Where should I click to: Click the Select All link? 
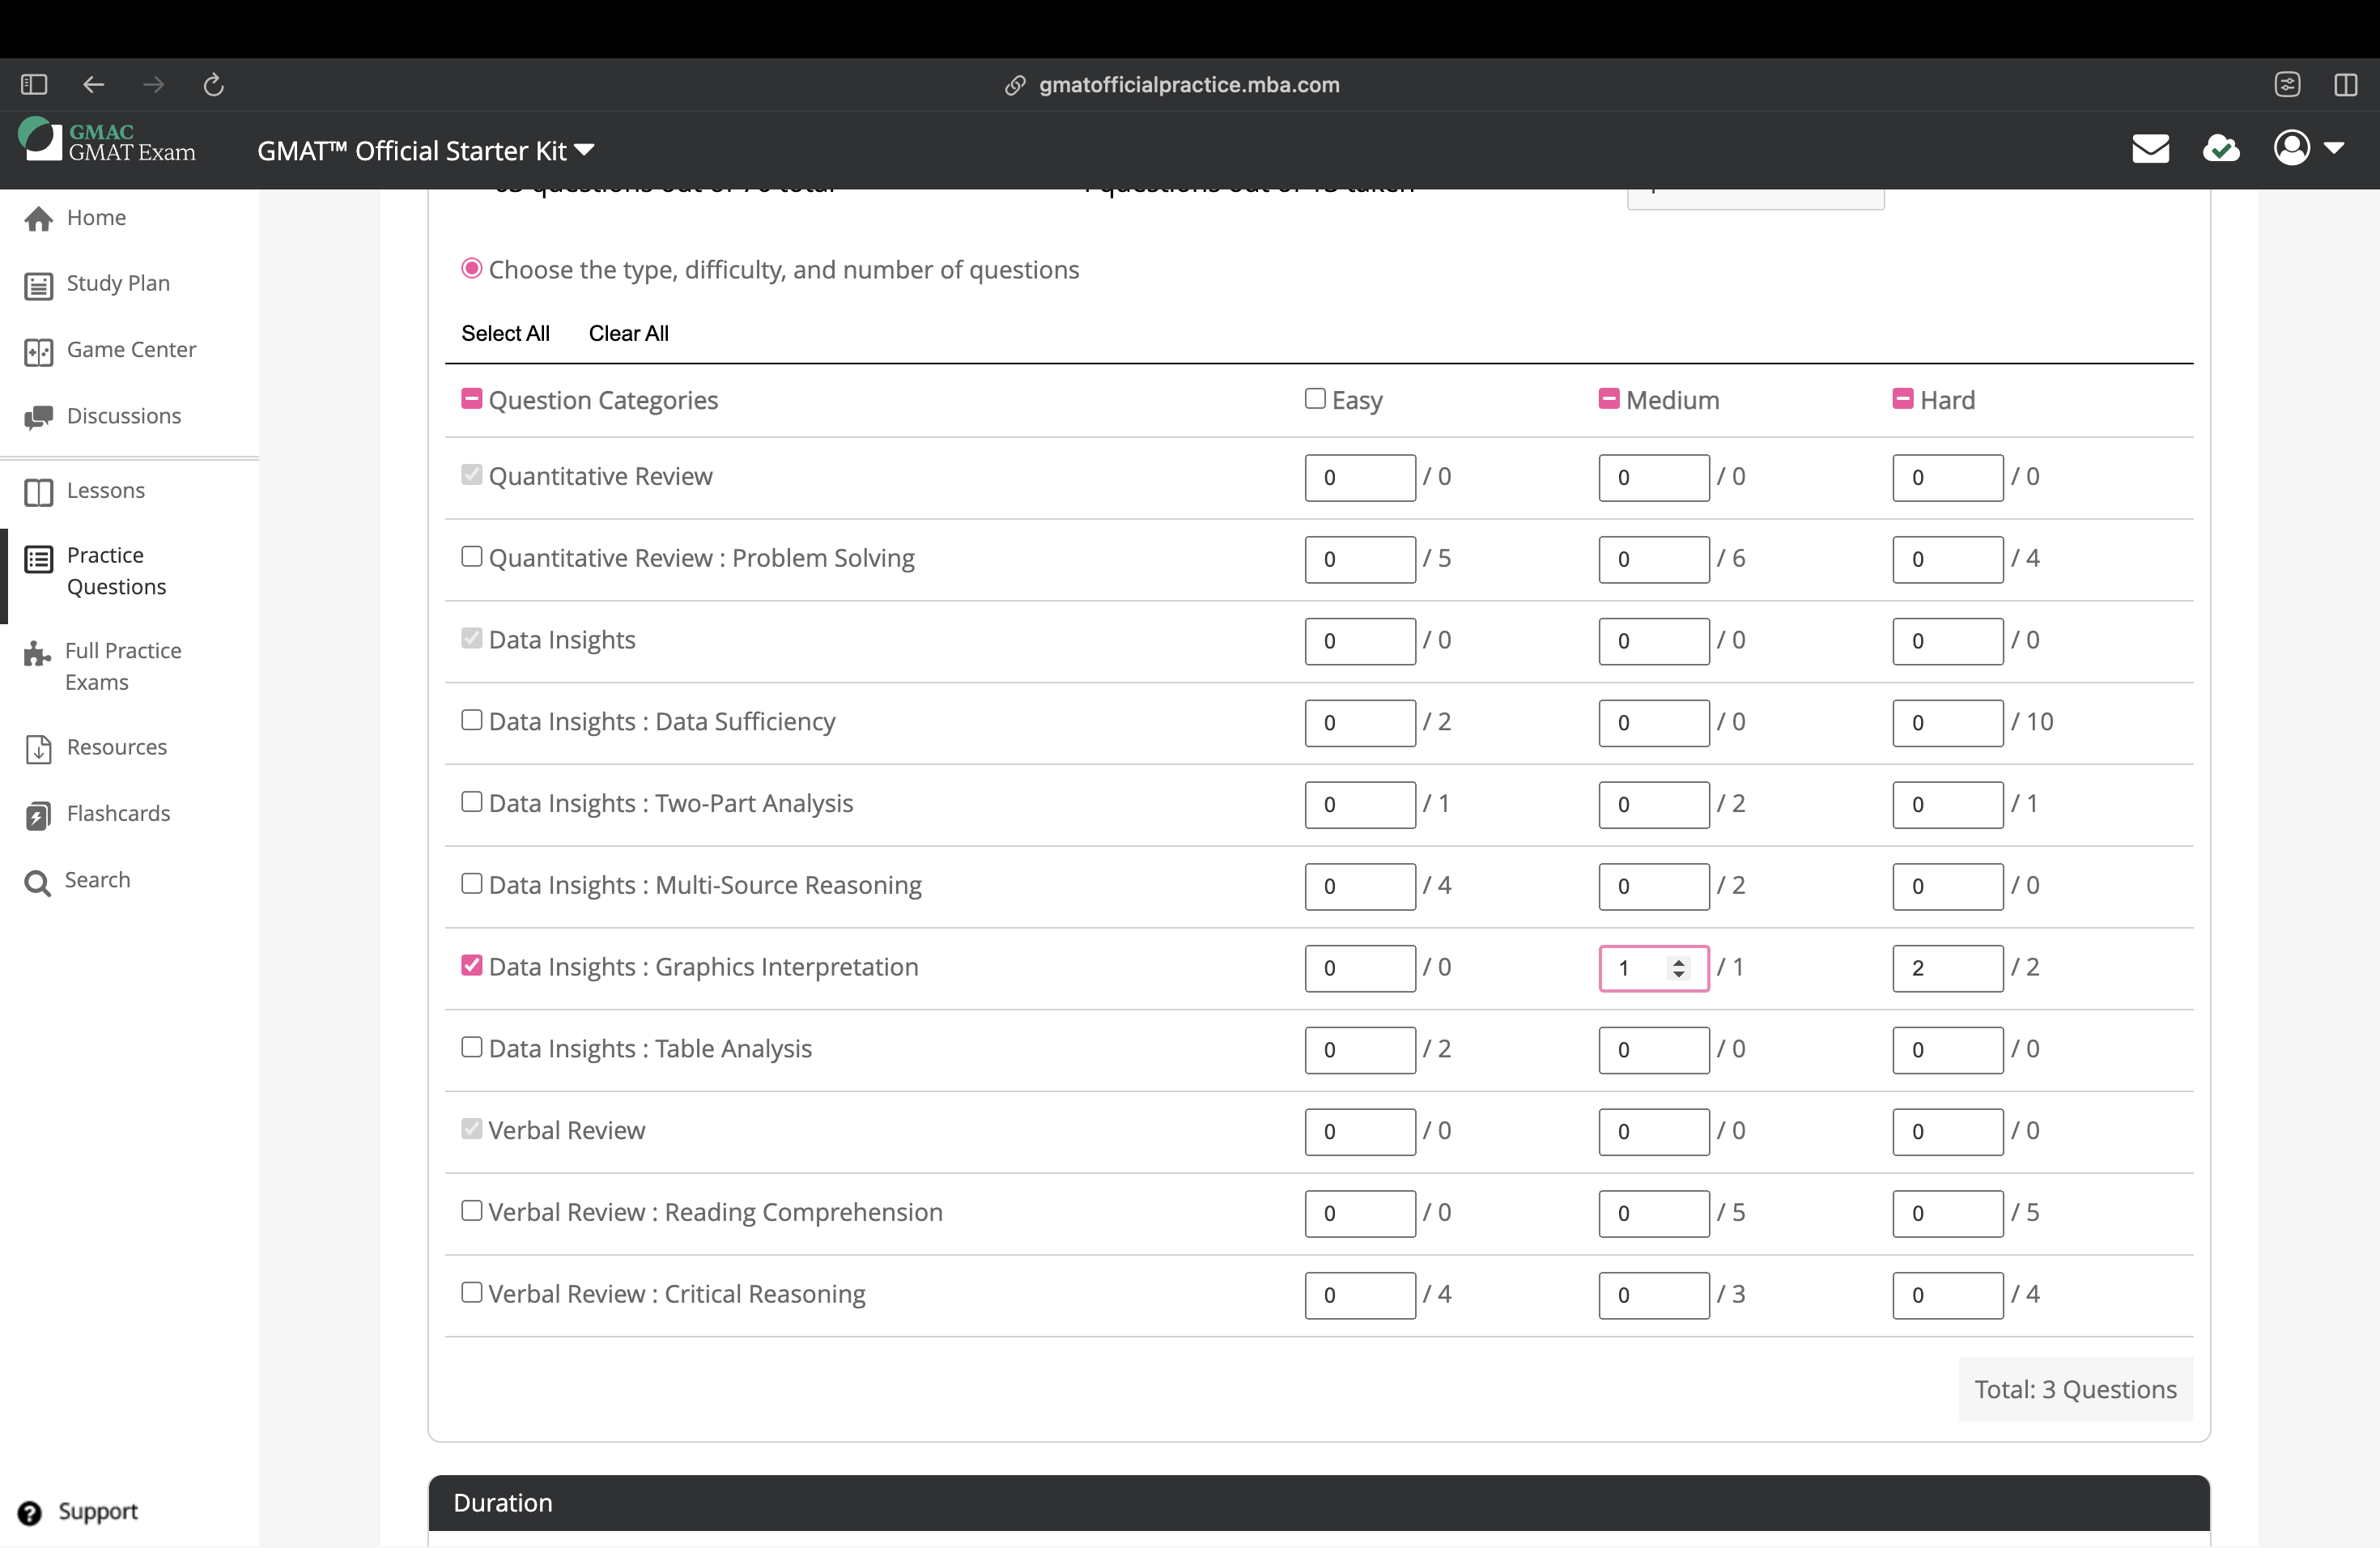[x=505, y=333]
